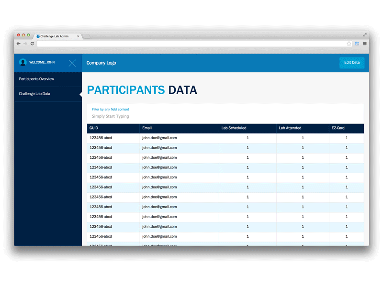Click the extension icon beside the address bar
Screen dimensions: 383x287
click(357, 43)
